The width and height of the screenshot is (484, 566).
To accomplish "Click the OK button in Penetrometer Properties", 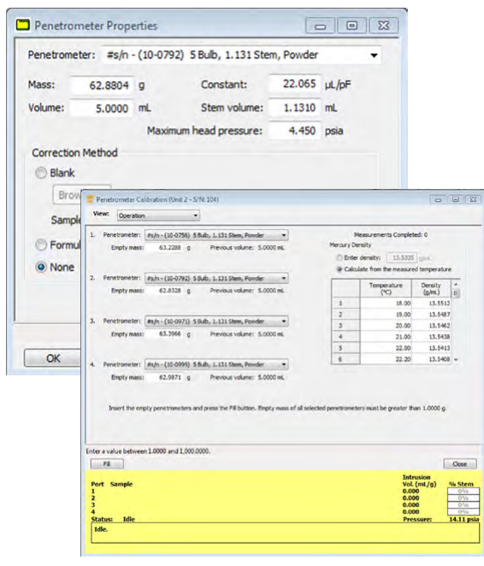I will 53,358.
